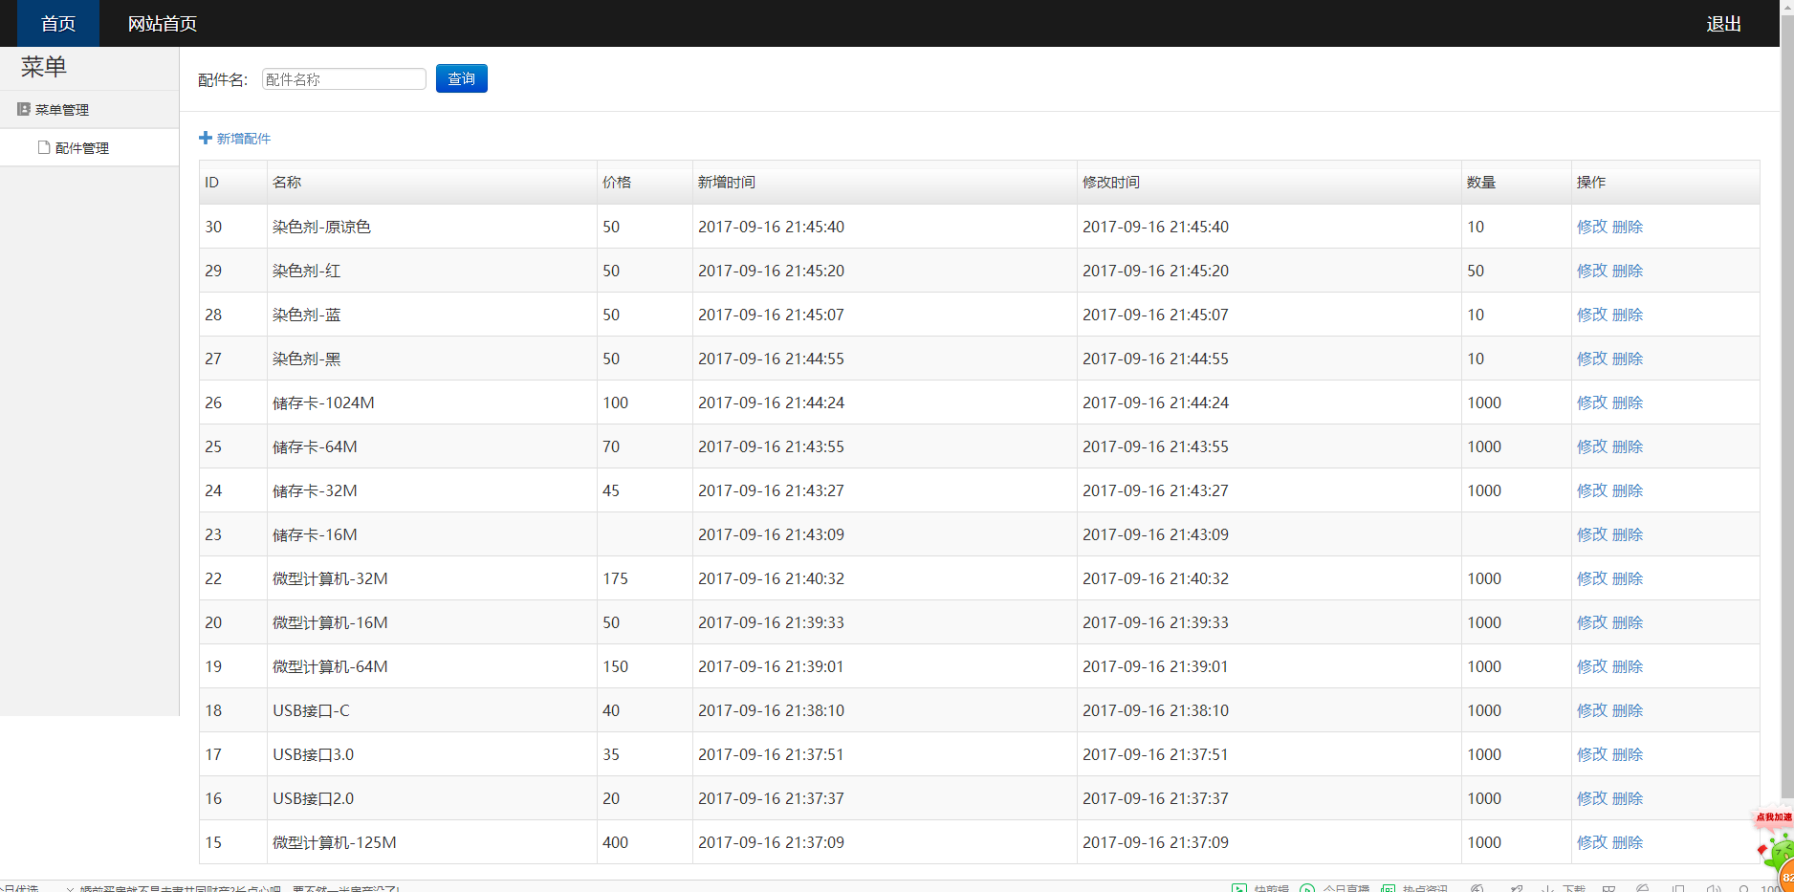Open the 网站首页 navigation item

pyautogui.click(x=163, y=23)
